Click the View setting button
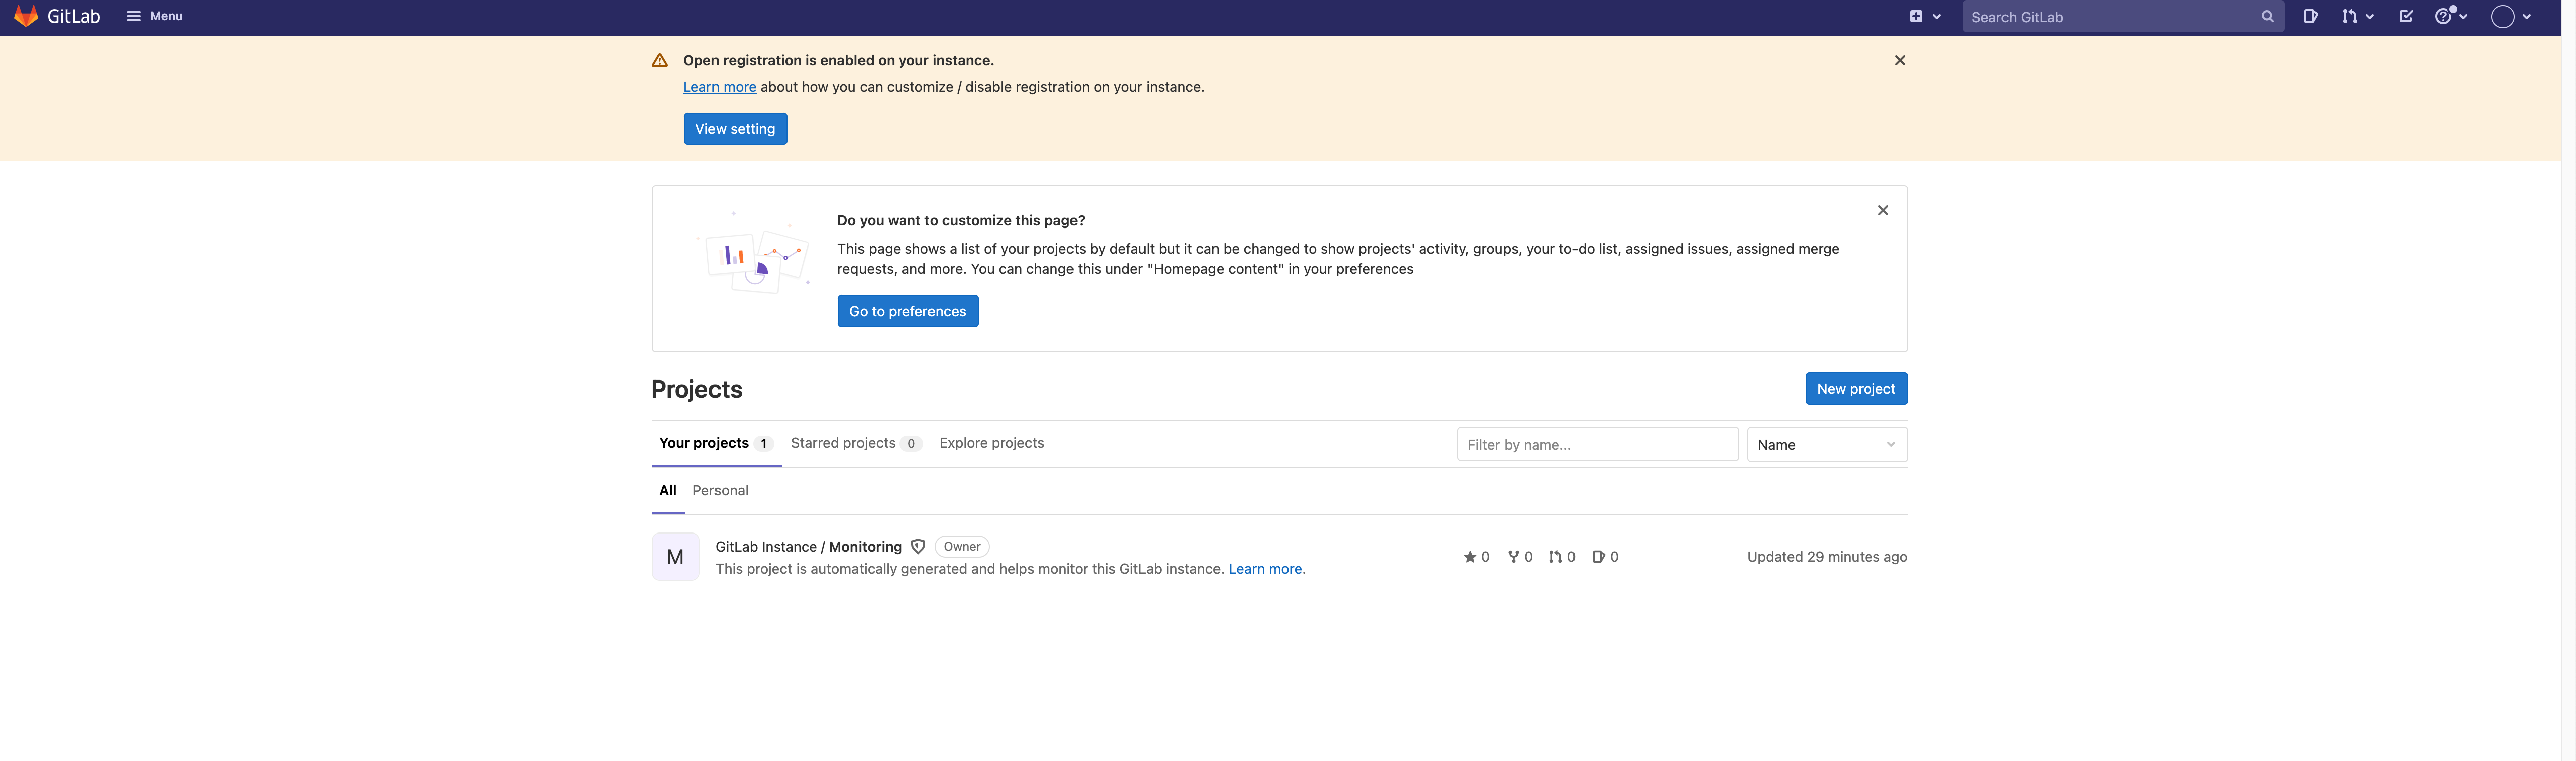 pos(735,129)
